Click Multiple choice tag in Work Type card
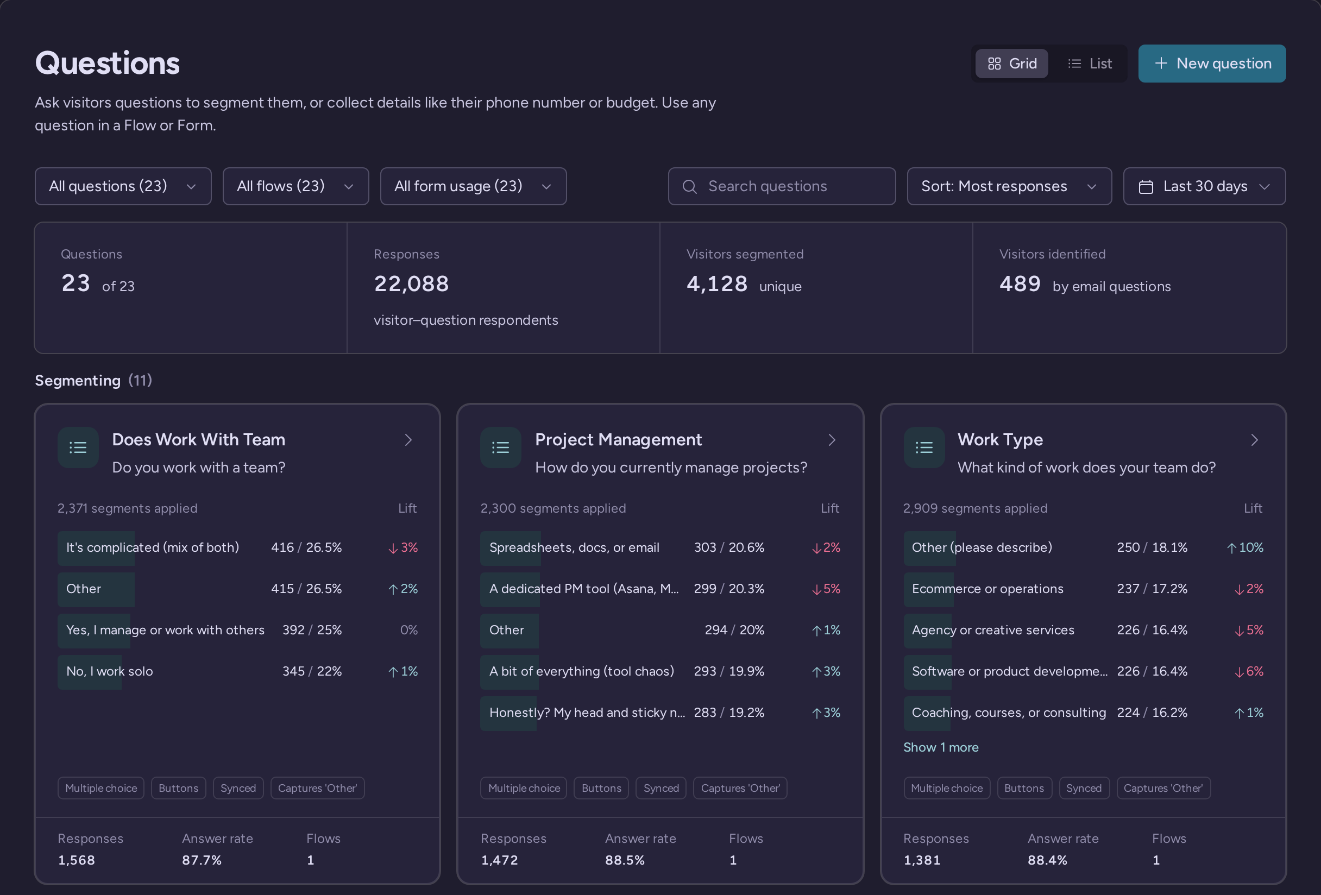The image size is (1321, 895). click(x=947, y=788)
